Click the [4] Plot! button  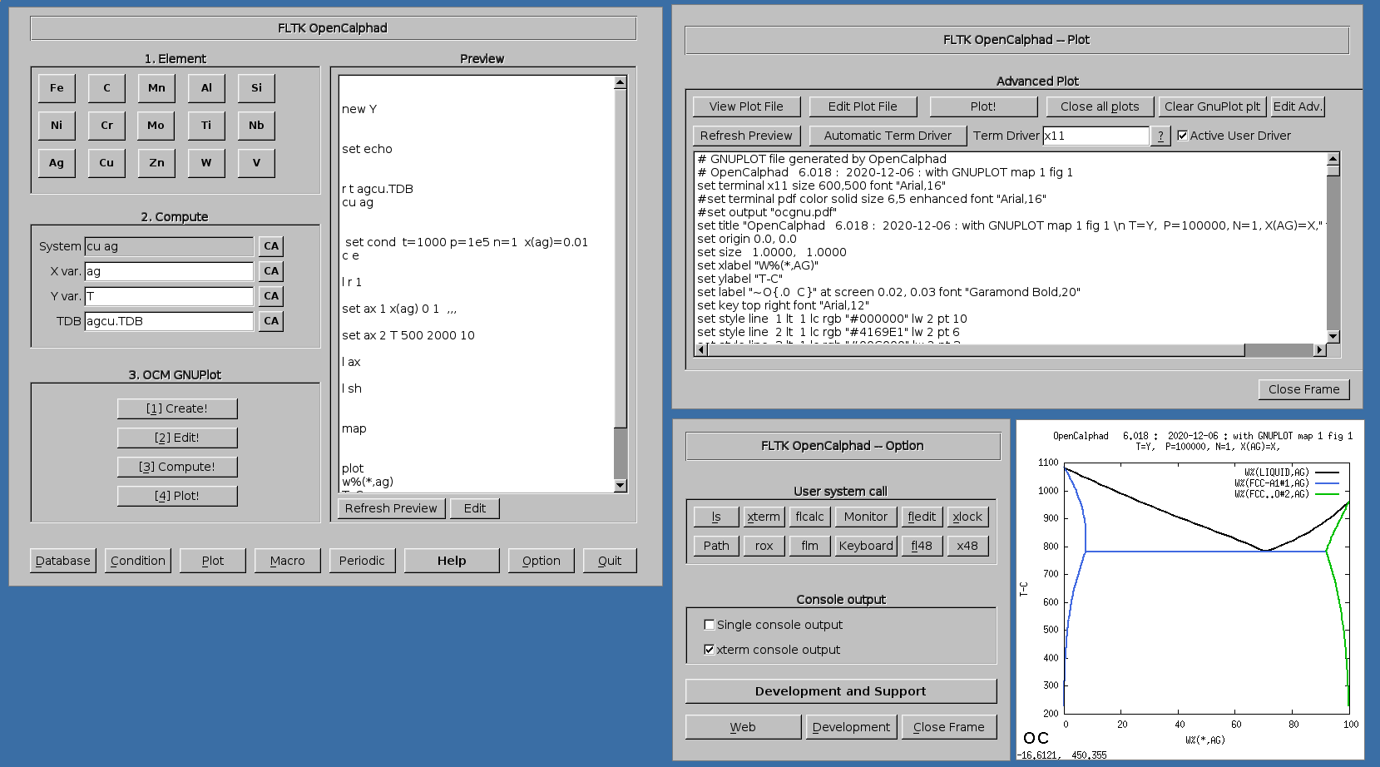coord(177,496)
